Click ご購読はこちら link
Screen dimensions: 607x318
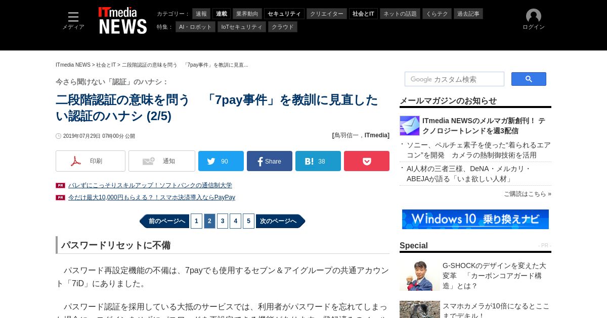click(x=528, y=194)
